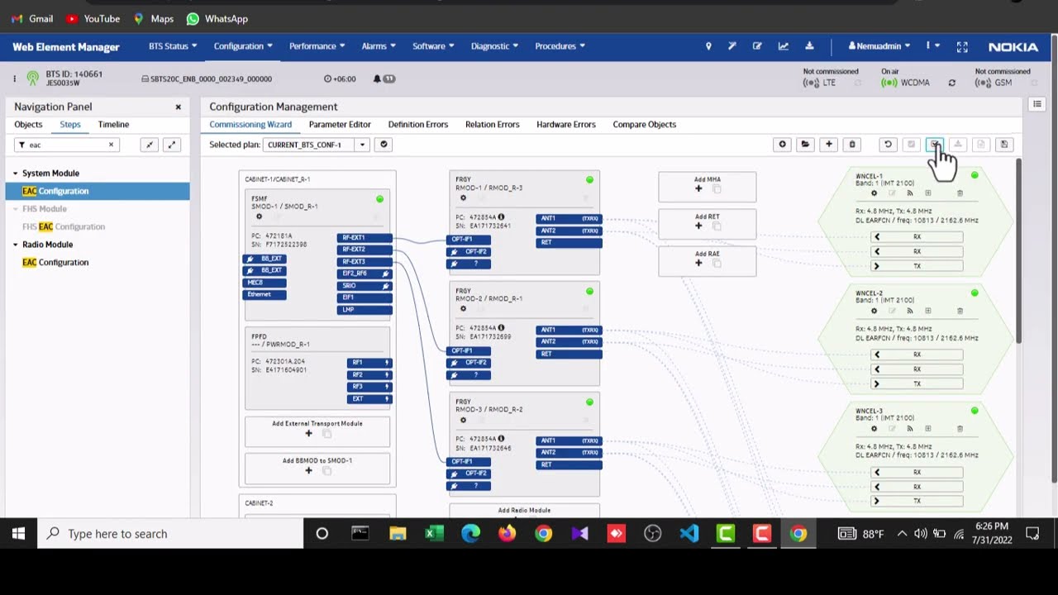Collapse the Radio Module tree node
This screenshot has width=1058, height=595.
click(15, 245)
